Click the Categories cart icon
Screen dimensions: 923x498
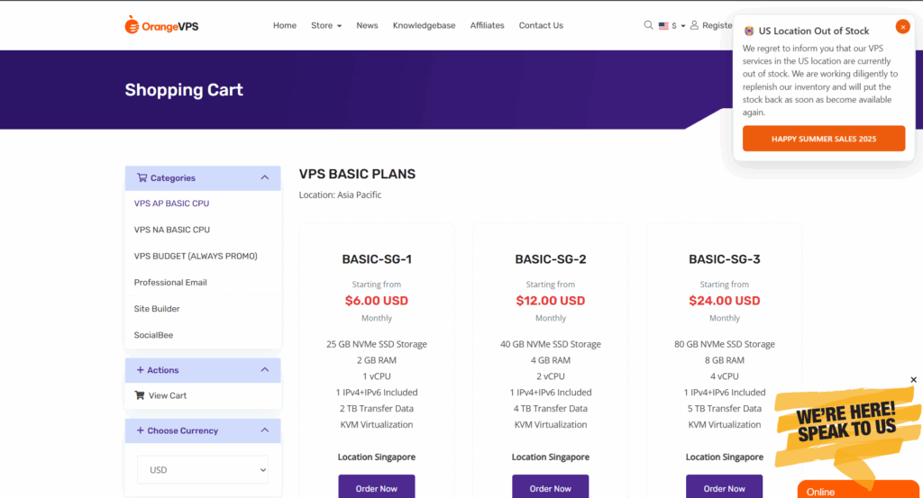coord(142,177)
